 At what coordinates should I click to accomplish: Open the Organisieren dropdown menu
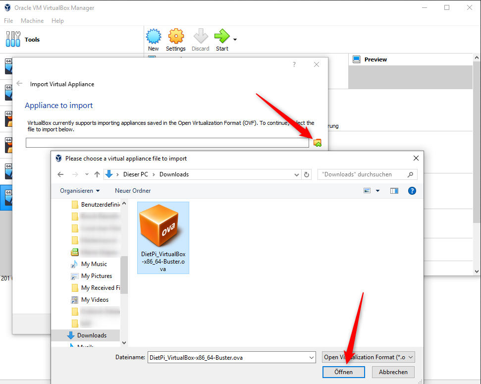[x=80, y=191]
